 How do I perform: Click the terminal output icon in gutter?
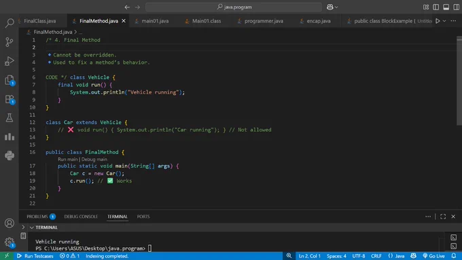tap(23, 236)
